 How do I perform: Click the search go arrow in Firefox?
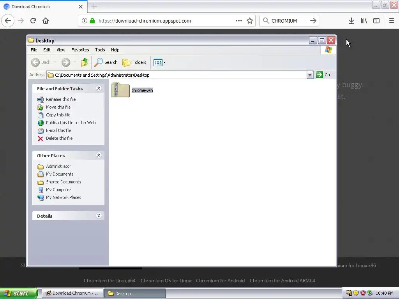(x=313, y=21)
